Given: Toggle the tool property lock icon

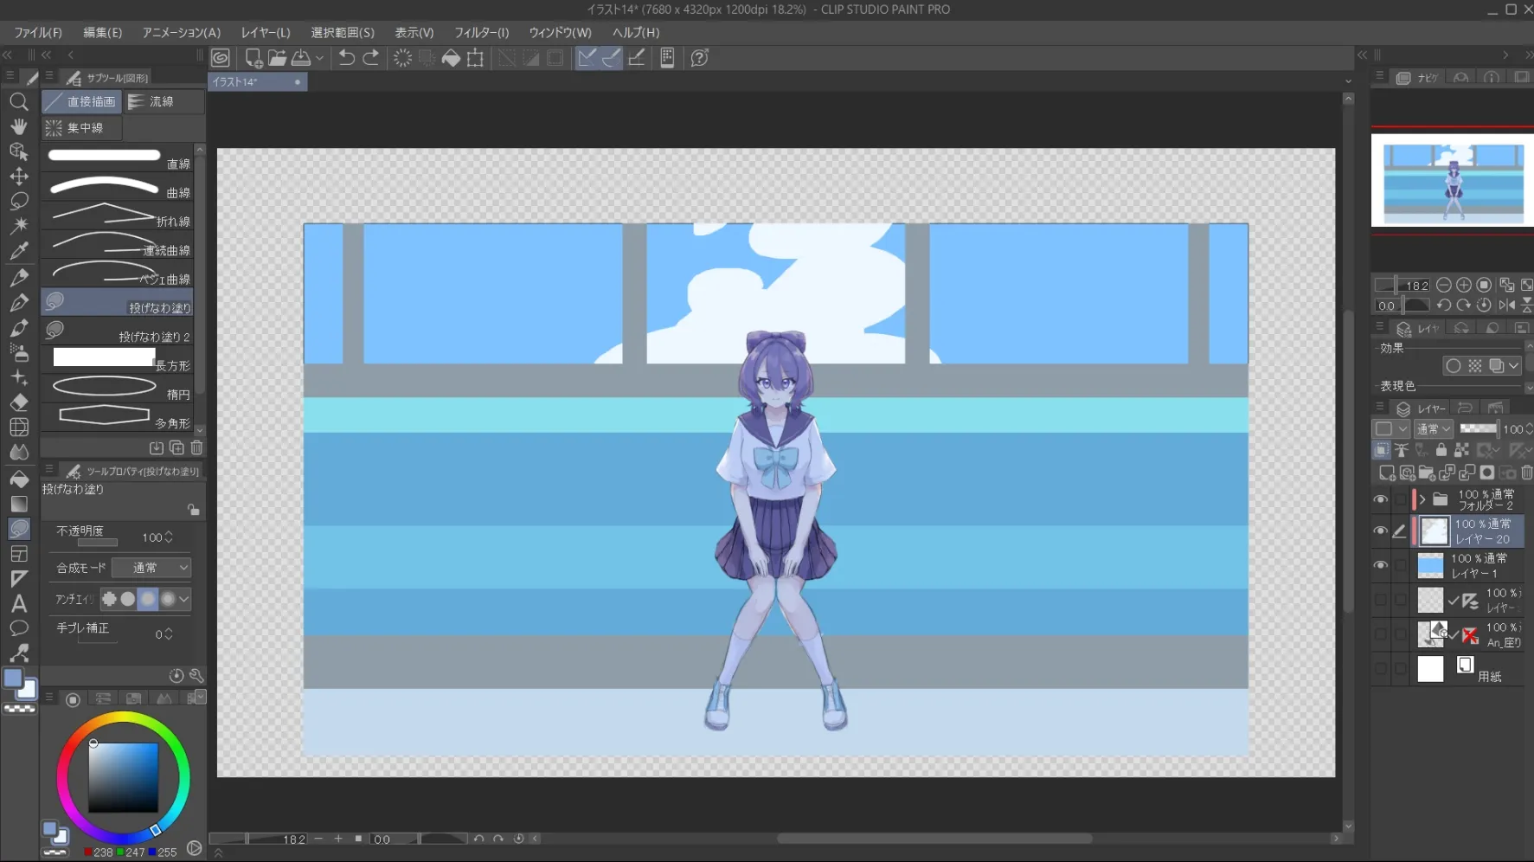Looking at the screenshot, I should (193, 510).
